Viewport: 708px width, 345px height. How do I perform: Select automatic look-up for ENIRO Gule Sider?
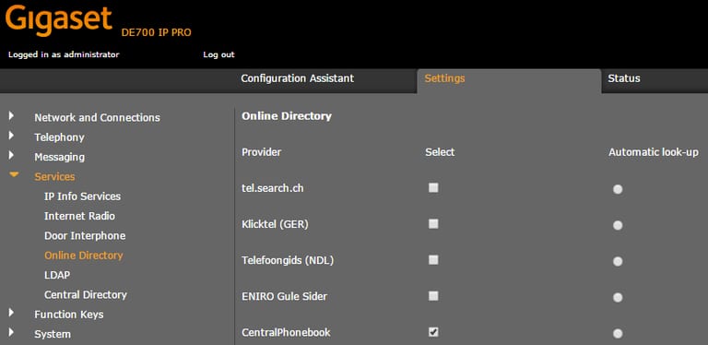(x=618, y=298)
